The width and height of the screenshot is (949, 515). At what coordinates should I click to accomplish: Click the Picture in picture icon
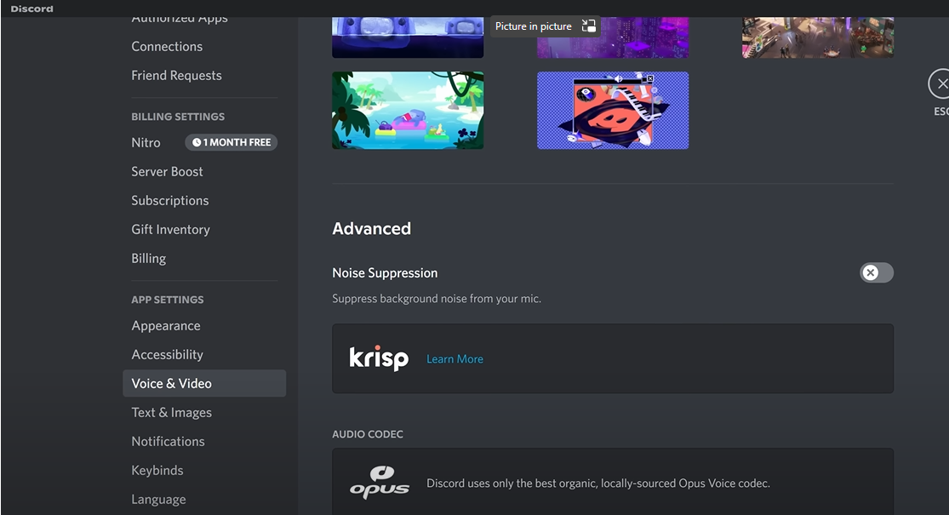click(588, 26)
